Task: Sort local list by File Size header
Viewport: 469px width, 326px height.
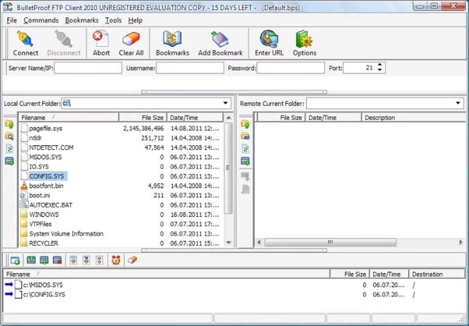Action: (x=143, y=118)
